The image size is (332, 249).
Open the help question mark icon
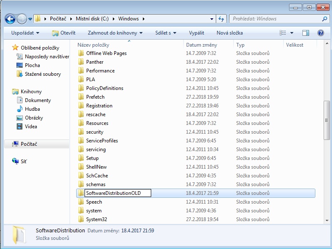320,33
